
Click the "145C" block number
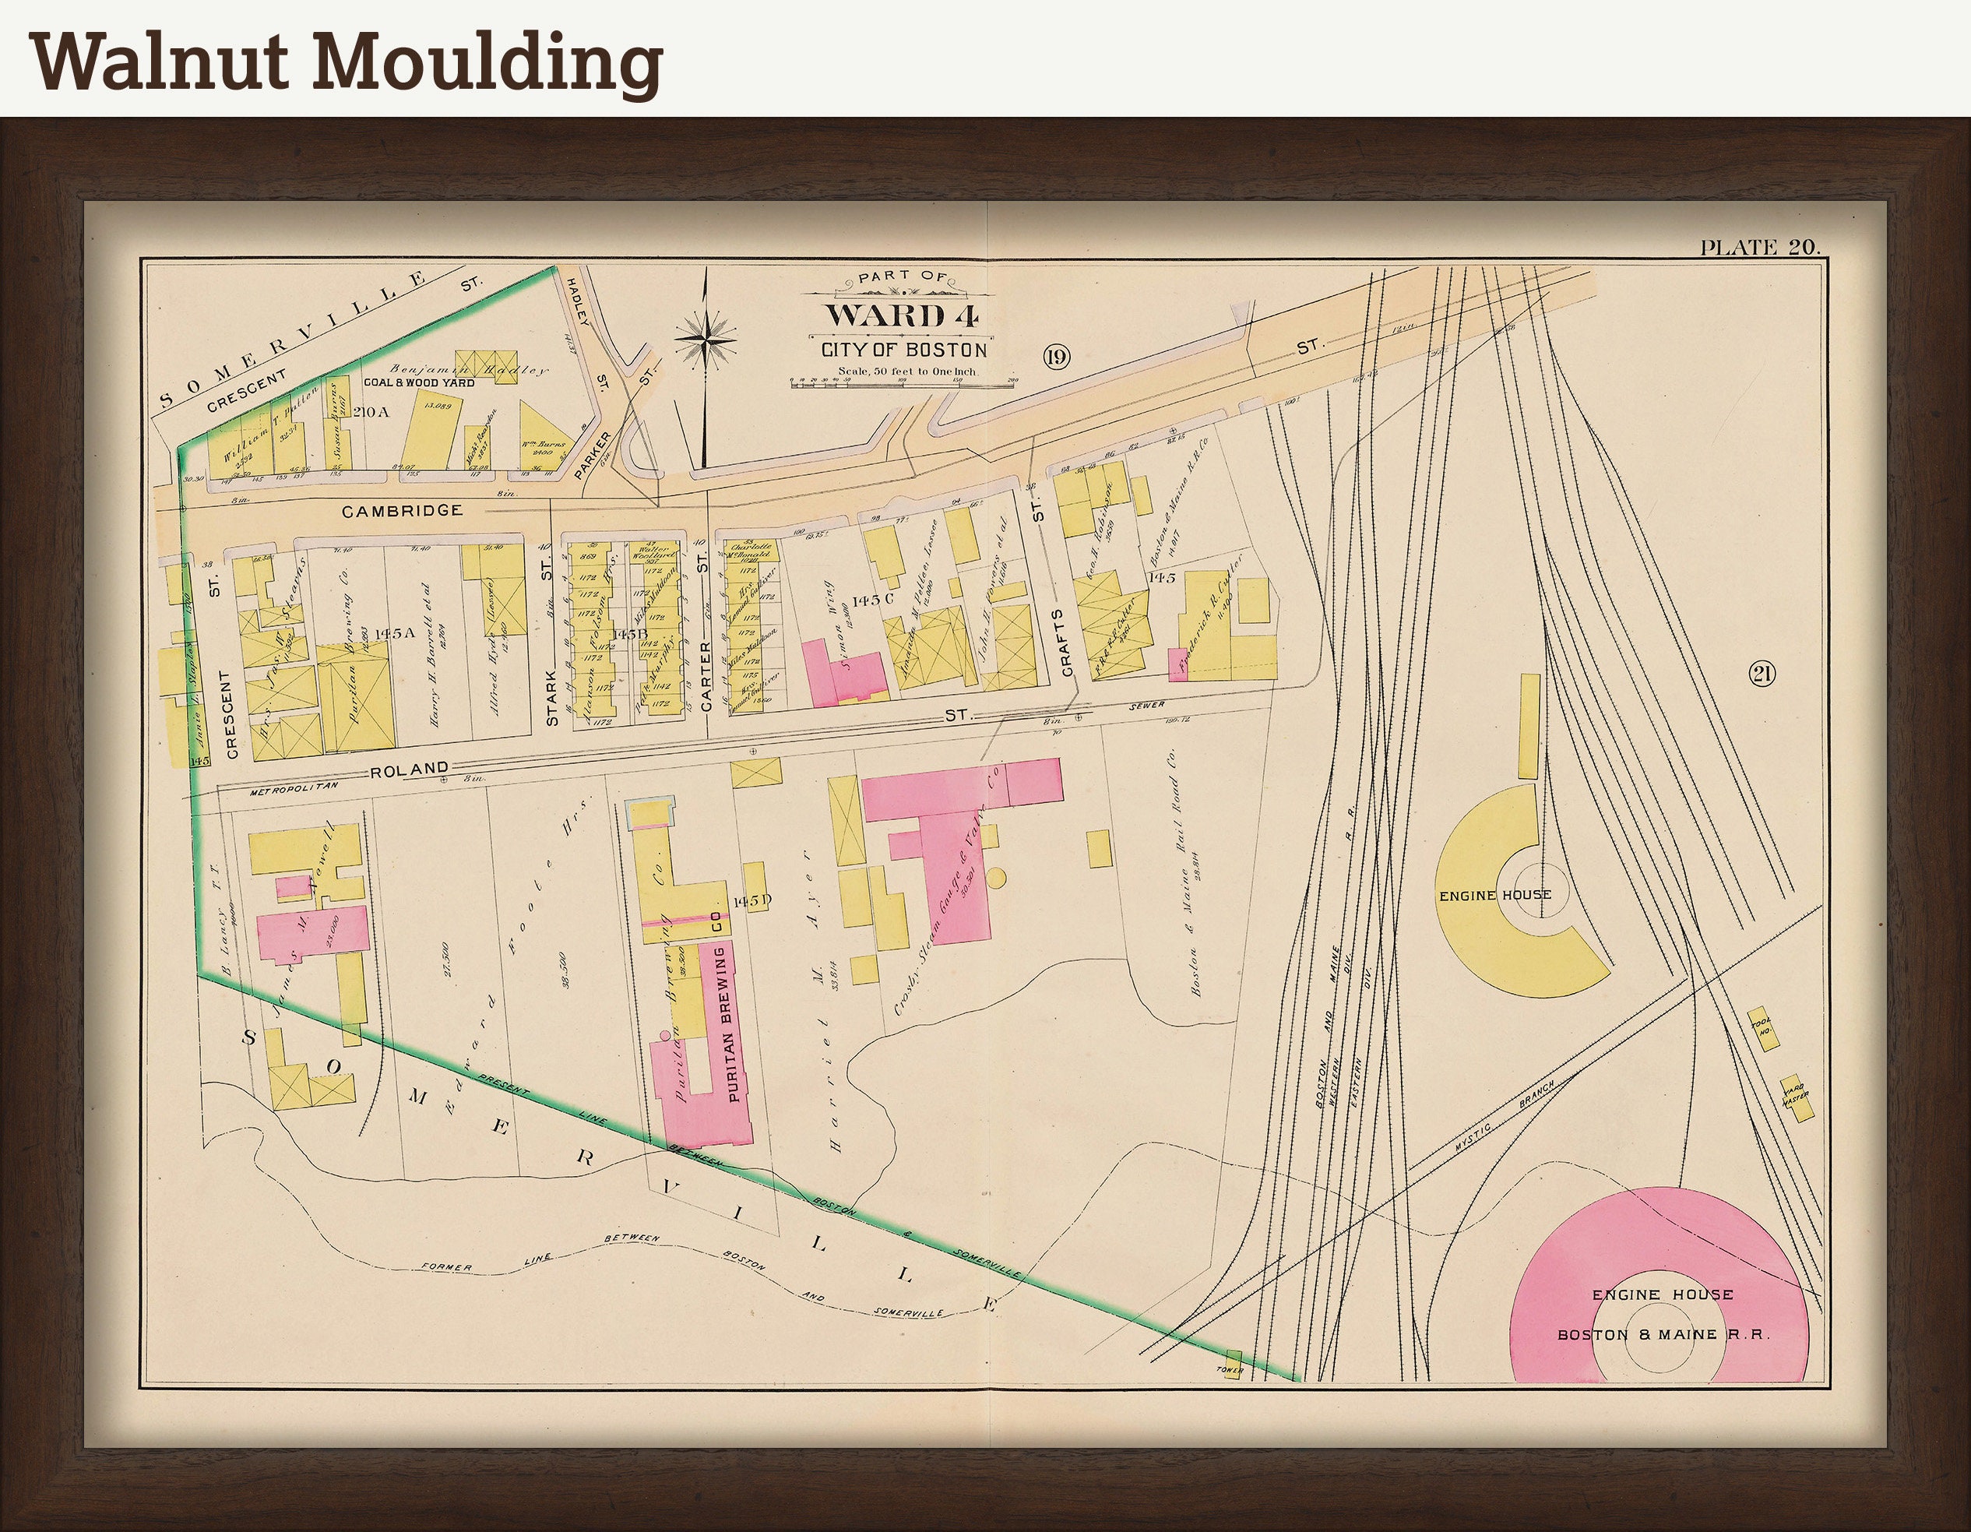[873, 600]
